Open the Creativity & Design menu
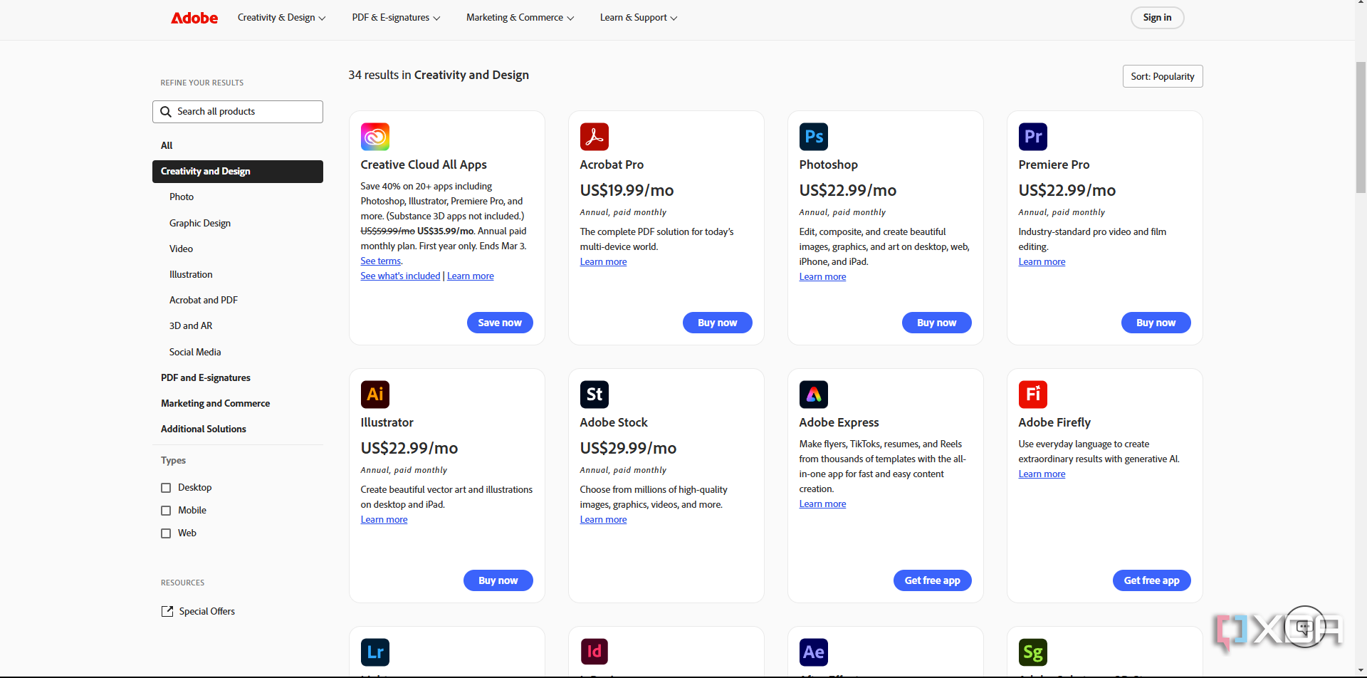This screenshot has height=678, width=1367. [x=281, y=17]
